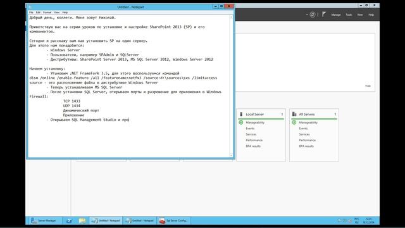The width and height of the screenshot is (405, 228).
Task: Open the taskbar clock and date
Action: point(368,220)
